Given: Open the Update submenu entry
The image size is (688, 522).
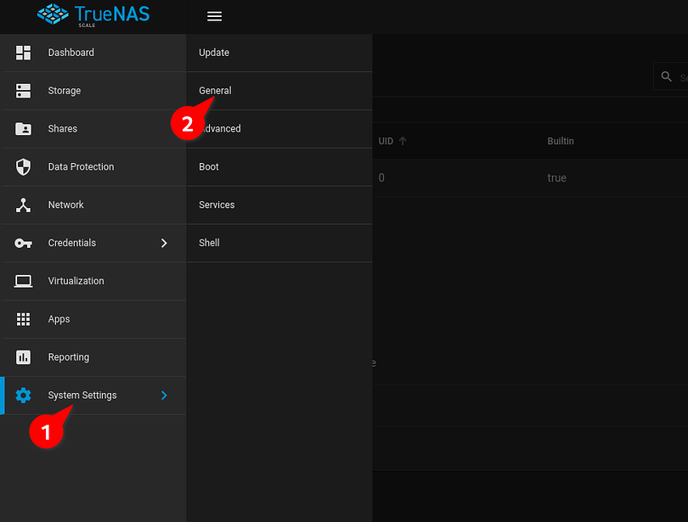Looking at the screenshot, I should point(213,53).
